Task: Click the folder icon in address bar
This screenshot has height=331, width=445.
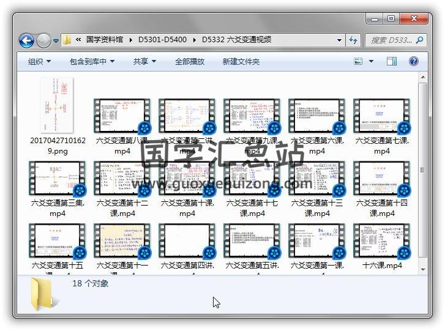Action: pos(67,40)
